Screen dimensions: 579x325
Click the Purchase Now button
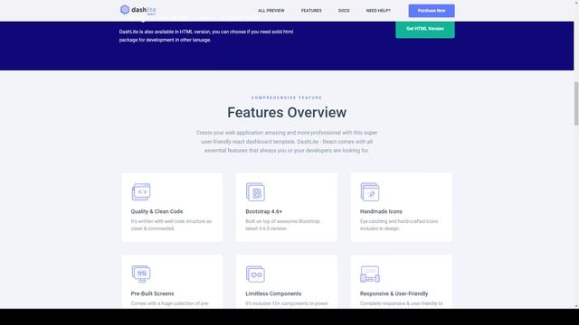point(432,11)
